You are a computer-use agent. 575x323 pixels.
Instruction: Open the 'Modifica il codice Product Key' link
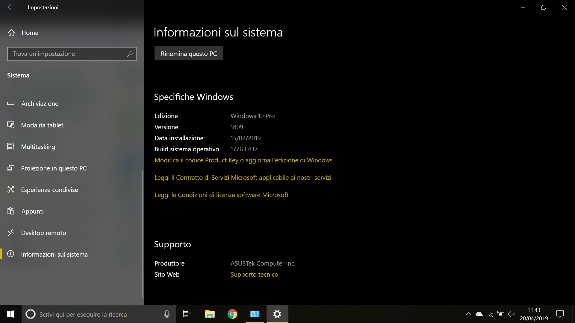(243, 160)
